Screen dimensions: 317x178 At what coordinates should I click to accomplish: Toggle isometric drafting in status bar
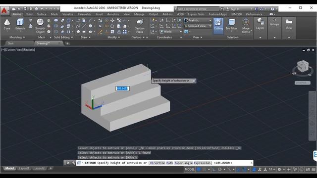click(x=229, y=170)
